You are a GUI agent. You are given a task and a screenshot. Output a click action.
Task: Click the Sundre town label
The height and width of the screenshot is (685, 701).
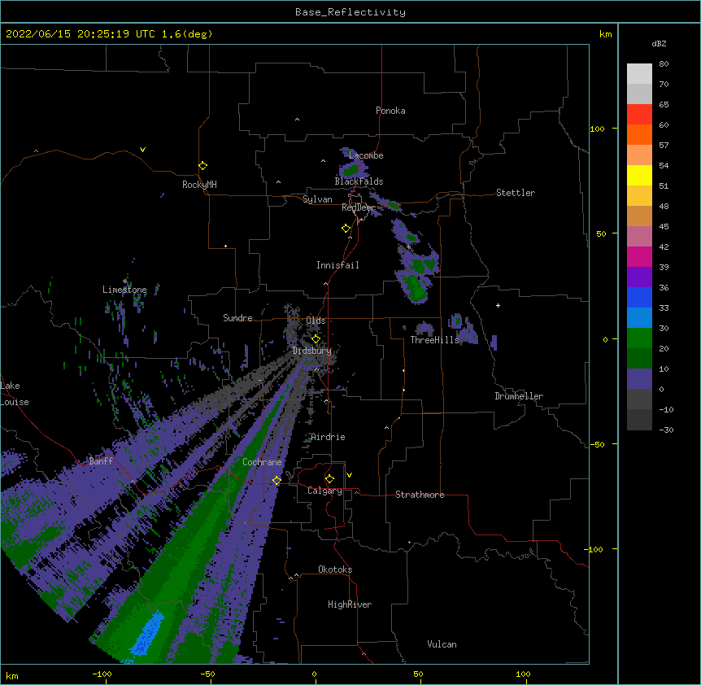[237, 318]
